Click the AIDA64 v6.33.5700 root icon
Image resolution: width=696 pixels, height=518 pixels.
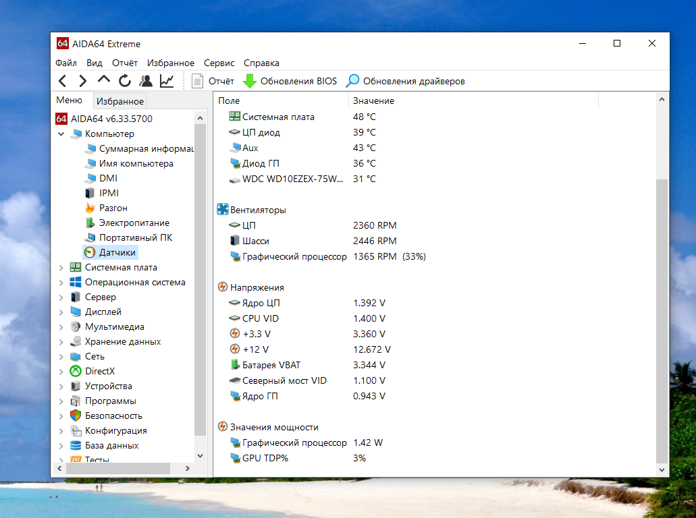click(x=61, y=119)
